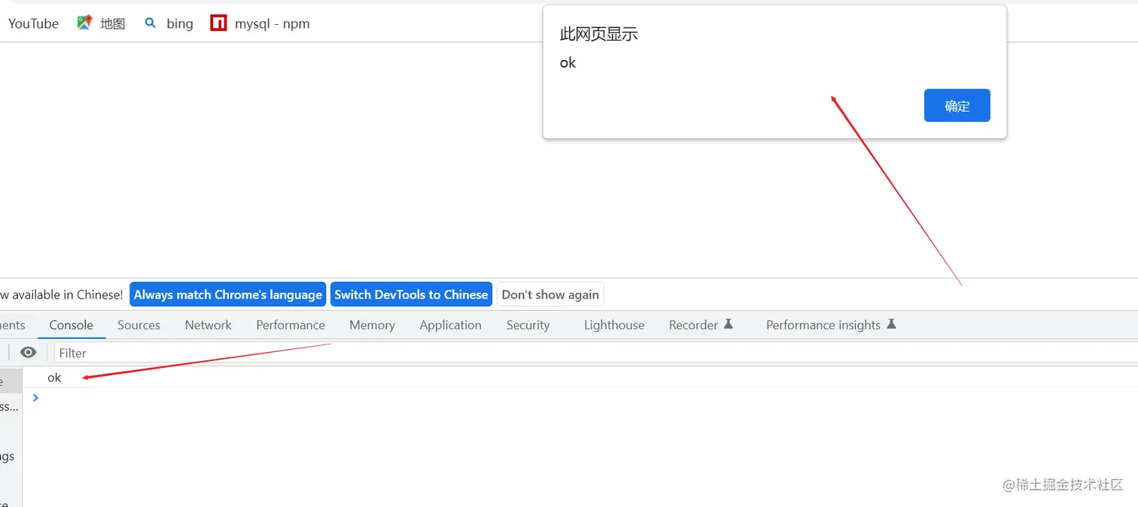Click the experimental flask icon next to Recorder
Viewport: 1138px width, 507px height.
pos(728,324)
